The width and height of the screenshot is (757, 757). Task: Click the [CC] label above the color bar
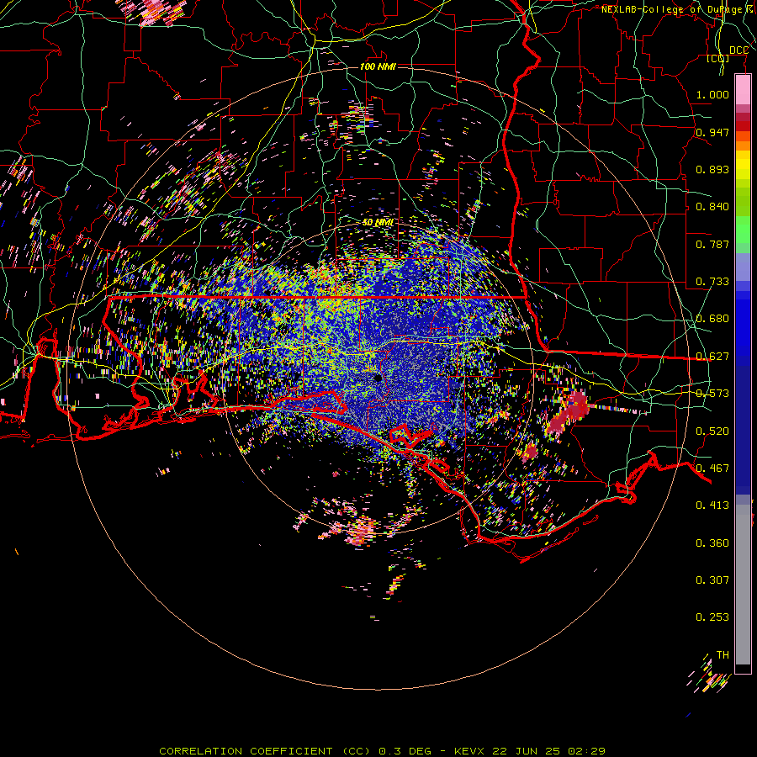tap(718, 59)
